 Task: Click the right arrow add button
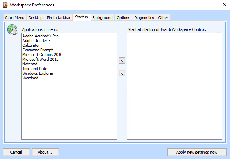[x=122, y=61]
